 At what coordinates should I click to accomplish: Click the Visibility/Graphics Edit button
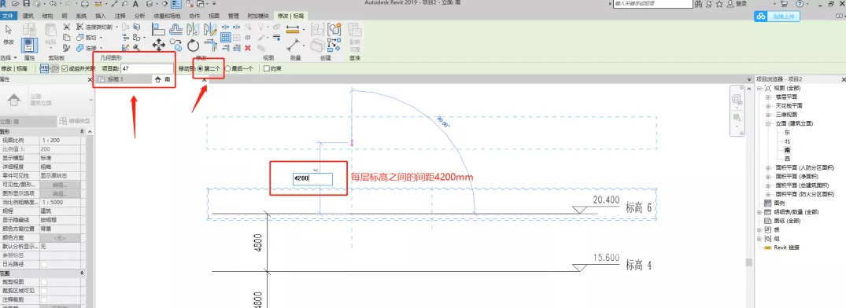(x=60, y=185)
